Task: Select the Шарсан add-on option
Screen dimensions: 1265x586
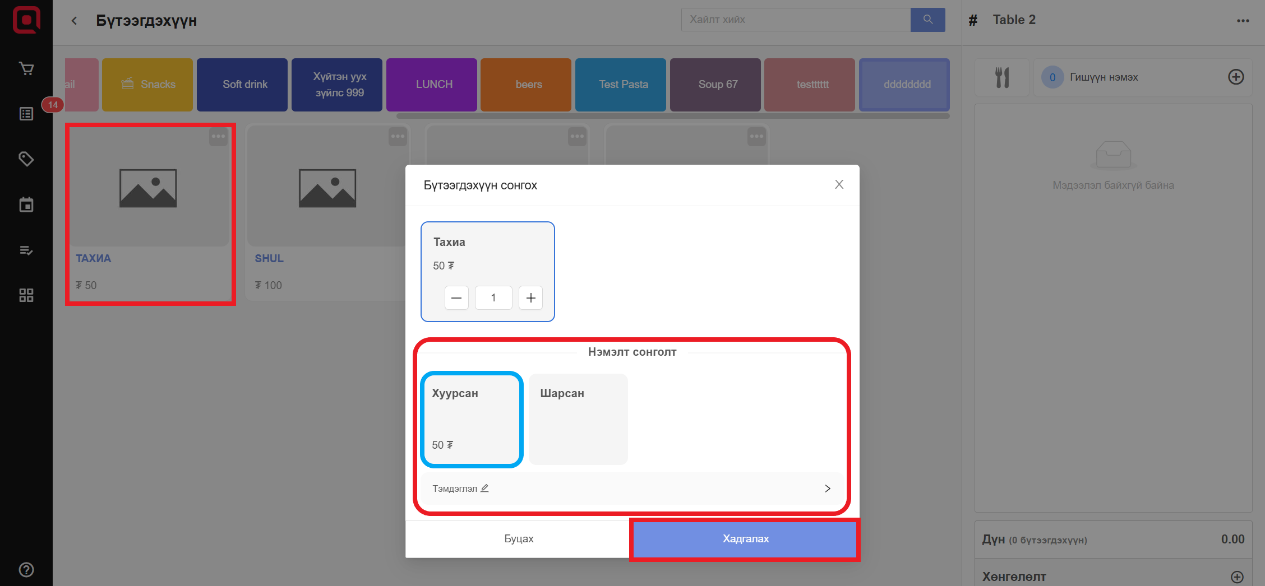Action: tap(578, 419)
